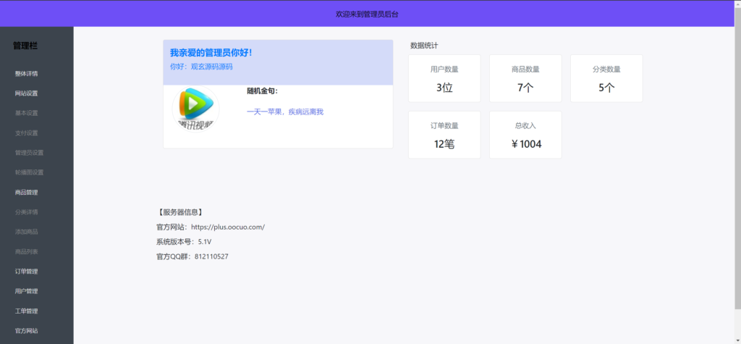Select the 总收入 revenue card
This screenshot has width=741, height=344.
click(x=525, y=135)
